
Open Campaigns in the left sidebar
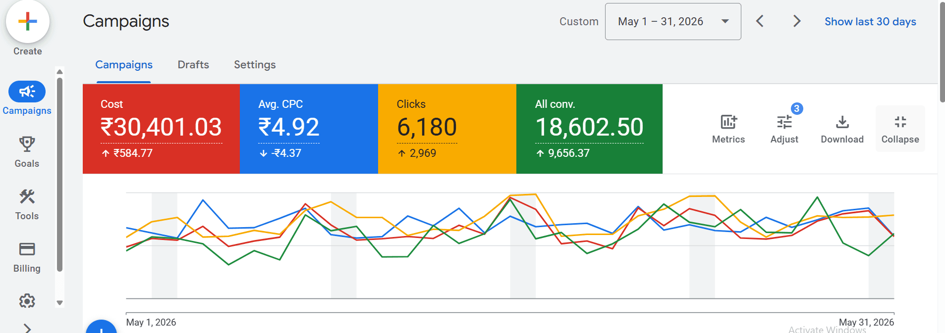tap(27, 98)
